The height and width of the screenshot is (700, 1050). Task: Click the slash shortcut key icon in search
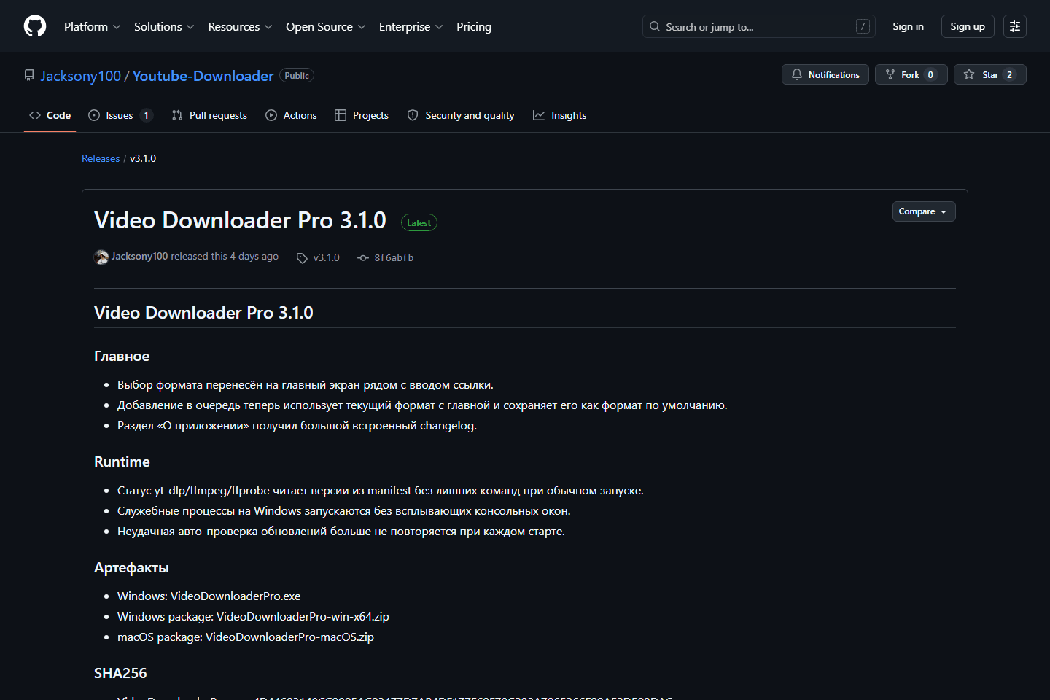pyautogui.click(x=863, y=26)
